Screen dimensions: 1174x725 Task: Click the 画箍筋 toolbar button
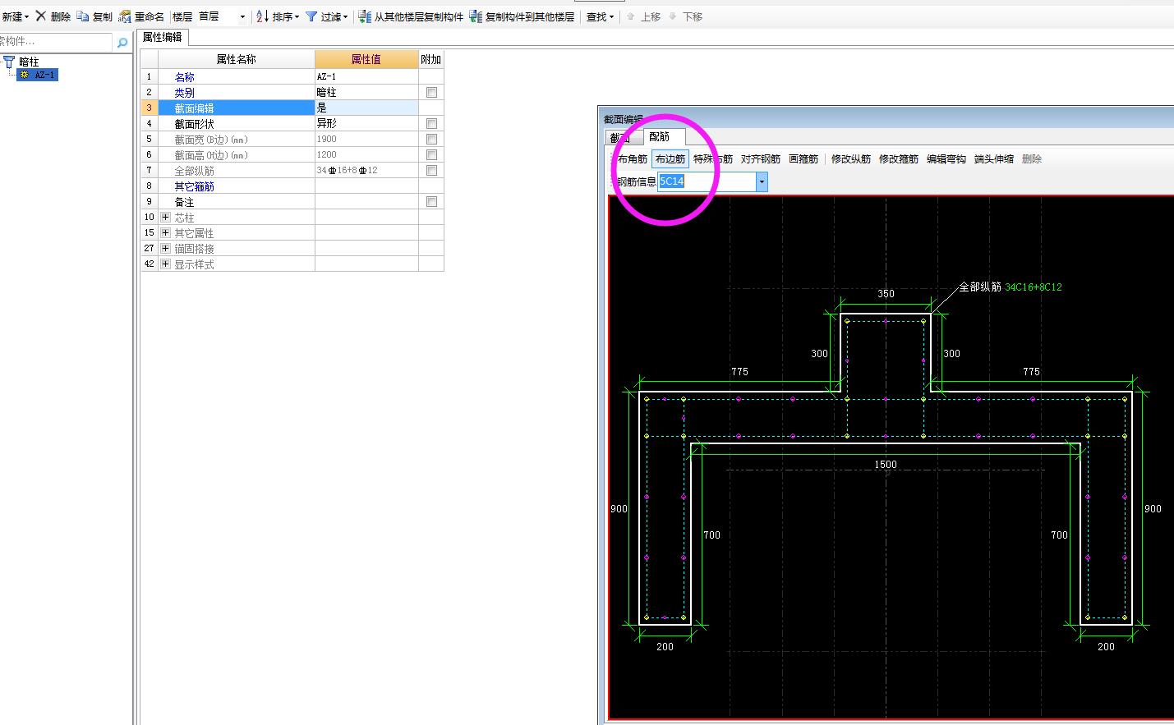point(803,159)
